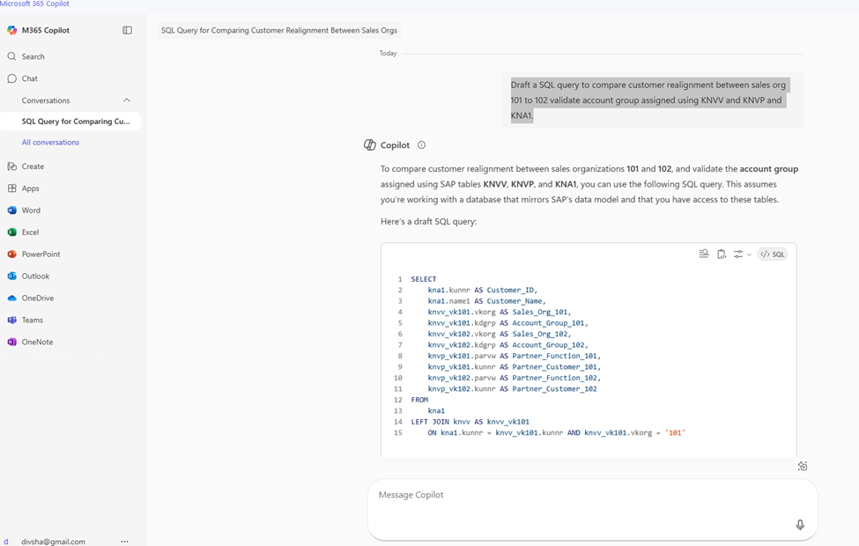Click the ellipsis next to divsha@gmail.com
This screenshot has width=859, height=546.
[124, 541]
